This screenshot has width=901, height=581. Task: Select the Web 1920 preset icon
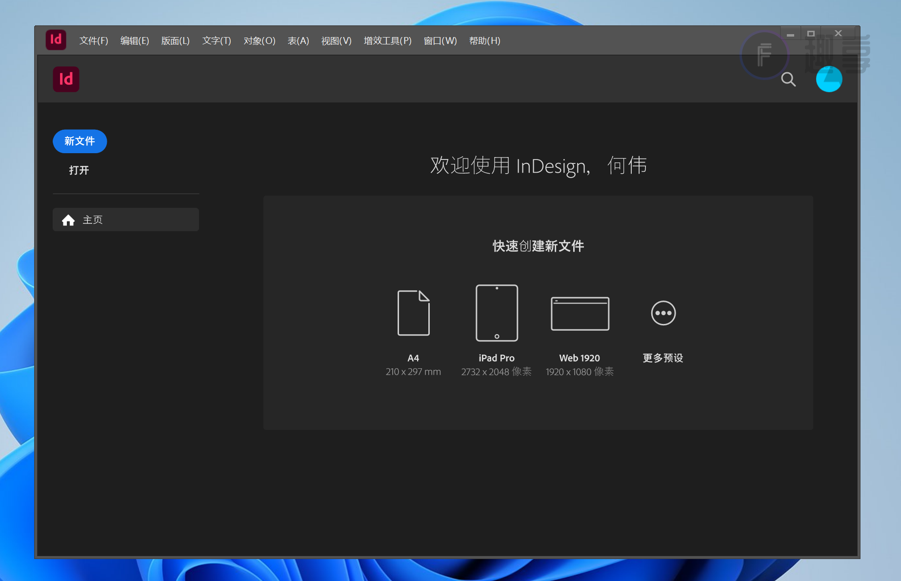tap(580, 314)
